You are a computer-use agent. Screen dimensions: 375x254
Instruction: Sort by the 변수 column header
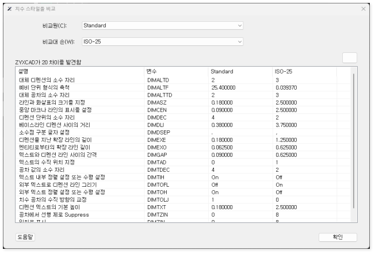pos(176,71)
